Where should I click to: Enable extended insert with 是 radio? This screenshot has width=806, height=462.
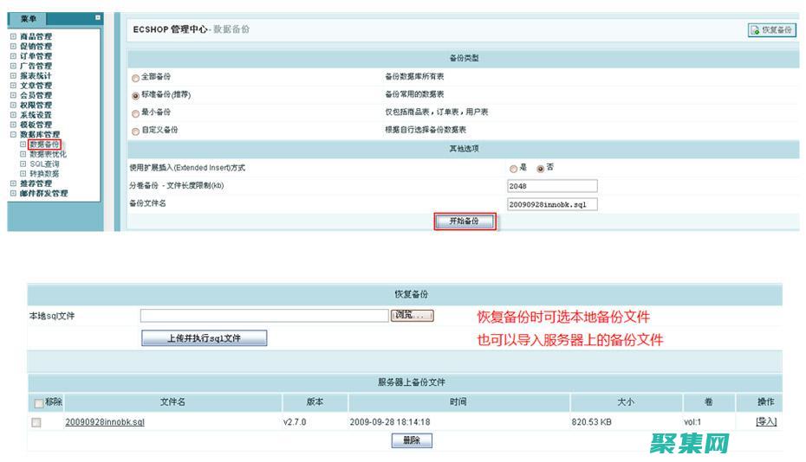pyautogui.click(x=513, y=169)
